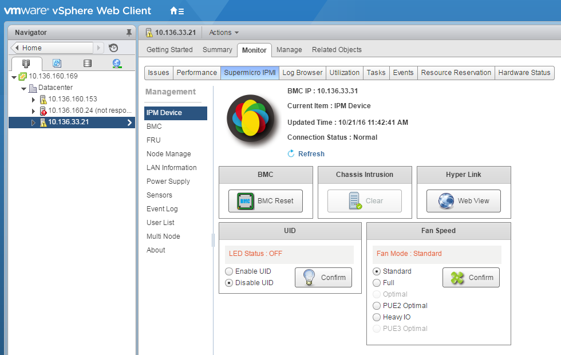The image size is (561, 355).
Task: Pin the Navigator panel
Action: click(x=129, y=32)
